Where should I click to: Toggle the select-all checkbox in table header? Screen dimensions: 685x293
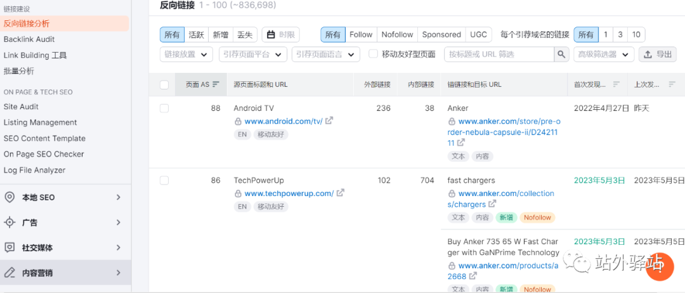(x=164, y=85)
